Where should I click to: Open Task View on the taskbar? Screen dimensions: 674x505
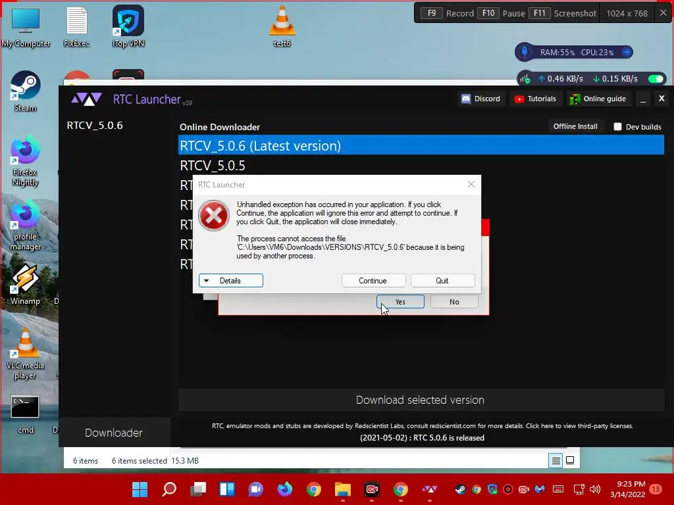[198, 489]
